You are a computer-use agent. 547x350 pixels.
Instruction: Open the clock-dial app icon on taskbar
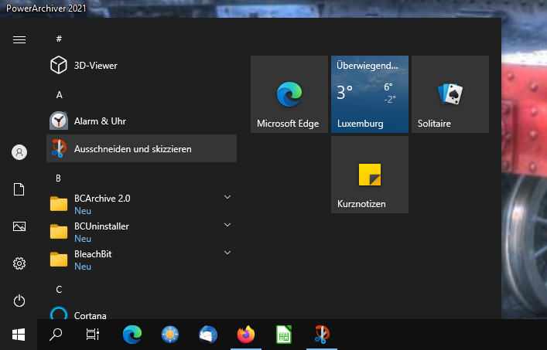[170, 335]
